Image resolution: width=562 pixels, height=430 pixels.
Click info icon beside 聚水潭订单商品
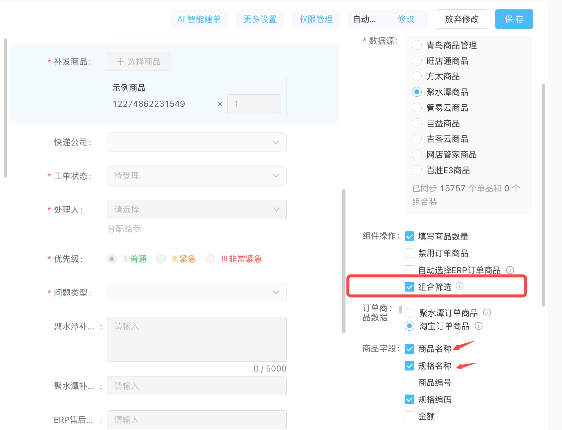click(487, 313)
